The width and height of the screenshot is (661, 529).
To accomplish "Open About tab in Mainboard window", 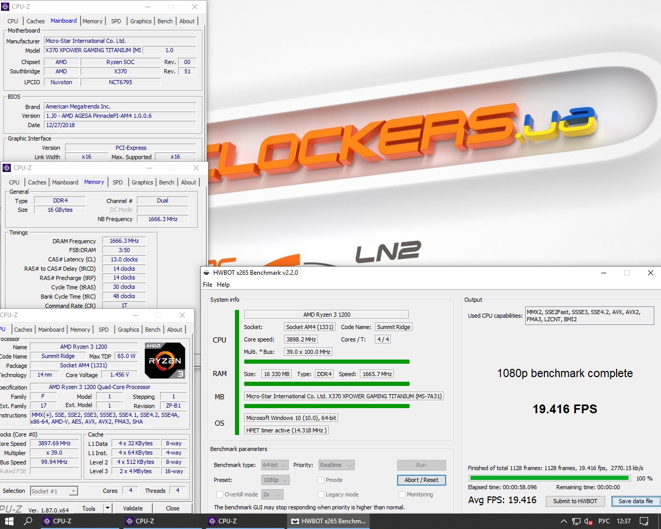I will tap(187, 21).
